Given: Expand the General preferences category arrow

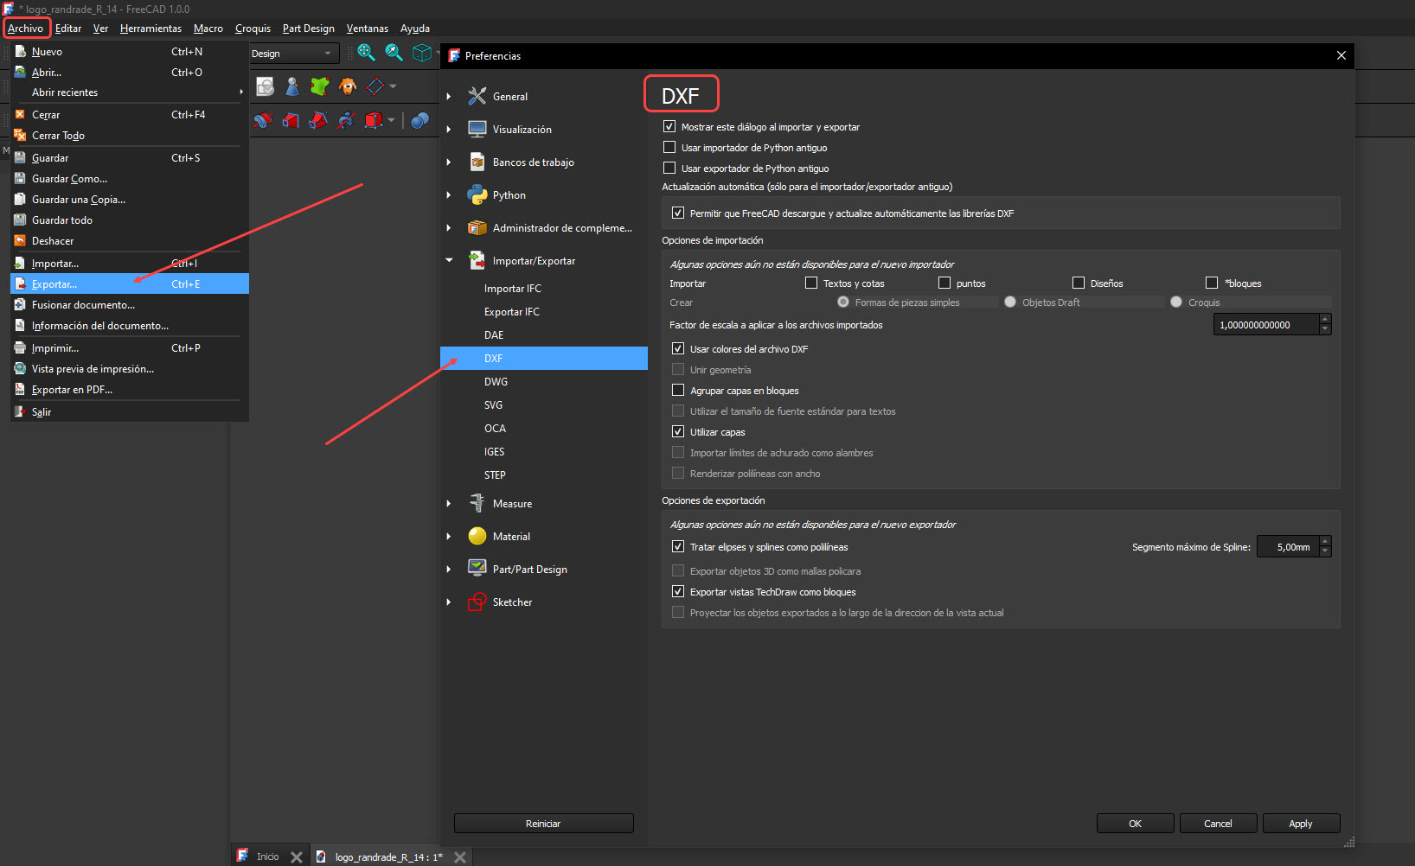Looking at the screenshot, I should (449, 97).
